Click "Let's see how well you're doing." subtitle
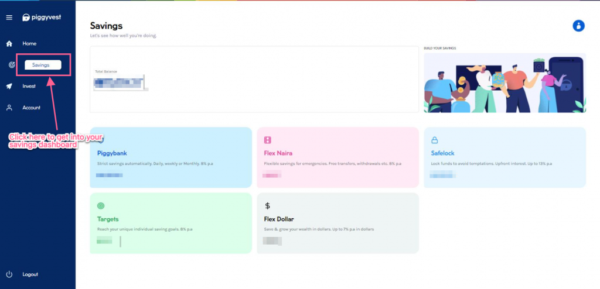This screenshot has width=600, height=289. pyautogui.click(x=123, y=36)
